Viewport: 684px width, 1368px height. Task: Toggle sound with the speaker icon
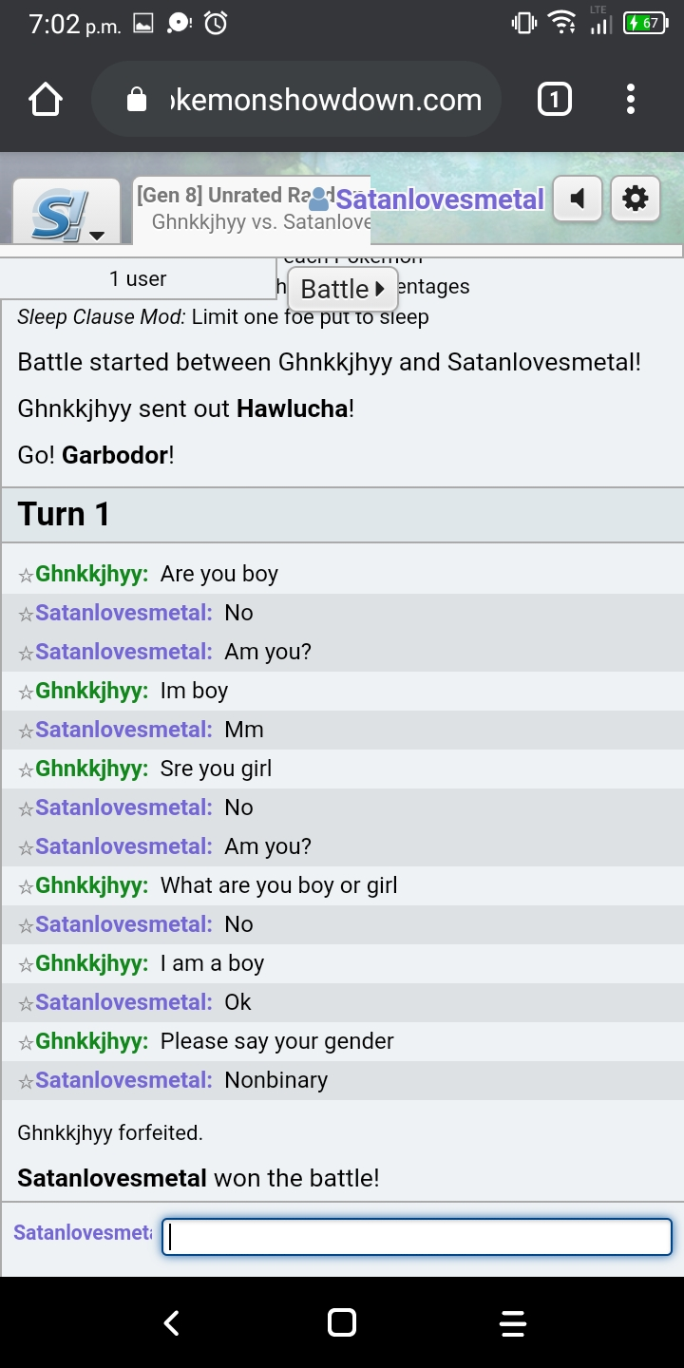click(x=578, y=199)
